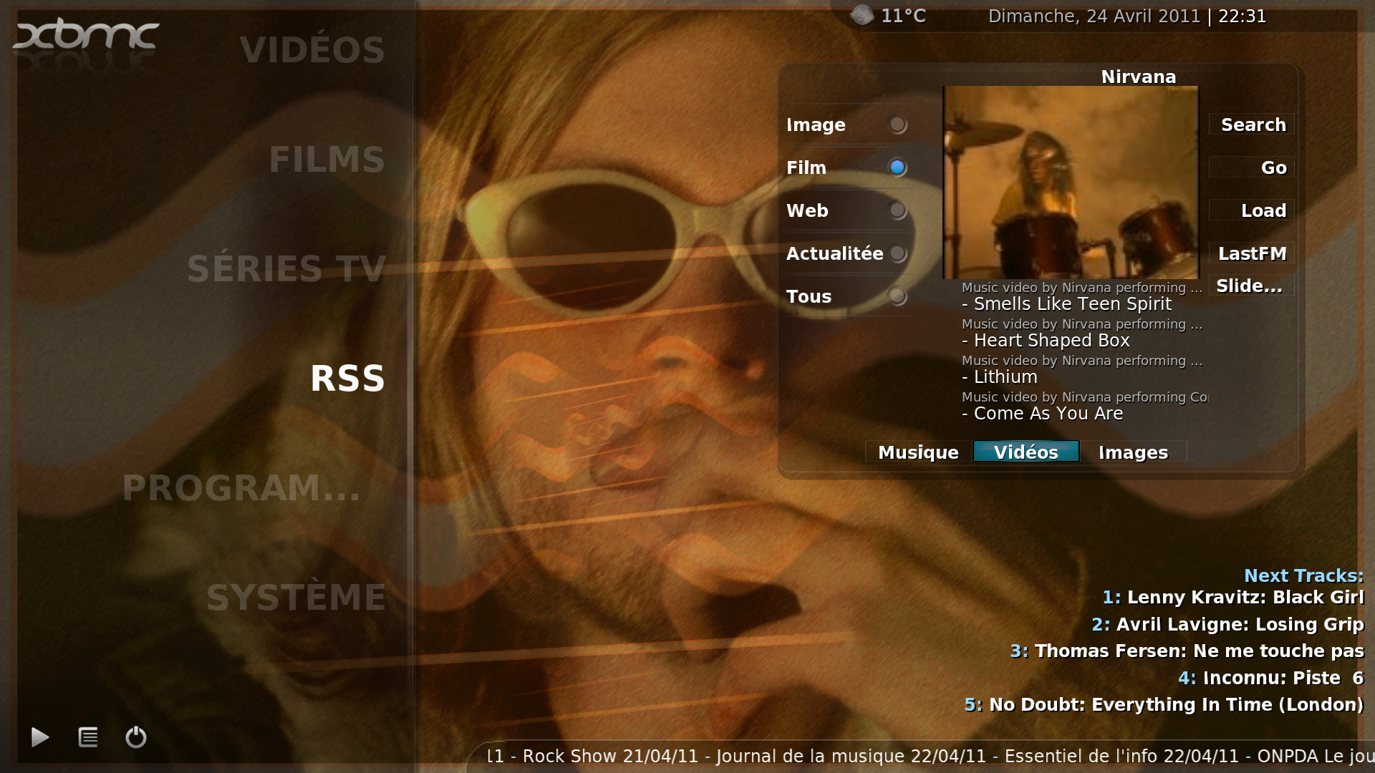Open the playlist icon next to play
This screenshot has height=773, width=1375.
88,736
